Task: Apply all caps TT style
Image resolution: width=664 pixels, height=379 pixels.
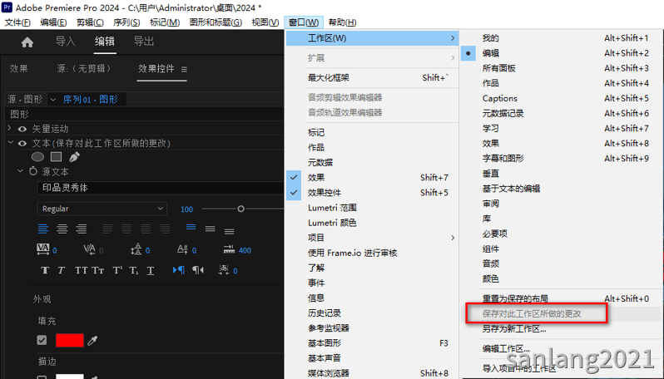Action: 81,270
